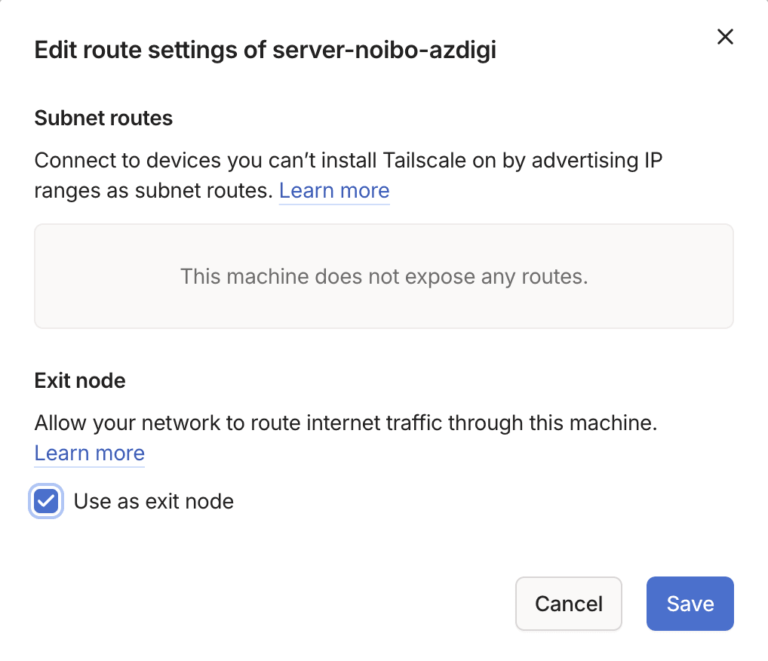Open Learn more link about subnet routes
This screenshot has width=768, height=661.
(x=334, y=191)
